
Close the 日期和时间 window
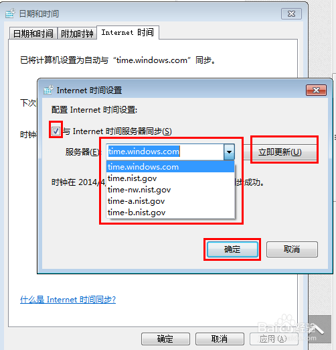pyautogui.click(x=291, y=14)
